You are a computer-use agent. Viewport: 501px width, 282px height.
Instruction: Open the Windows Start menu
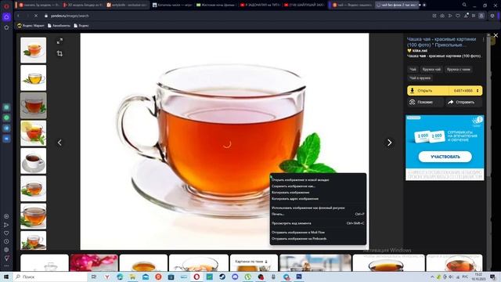6,277
